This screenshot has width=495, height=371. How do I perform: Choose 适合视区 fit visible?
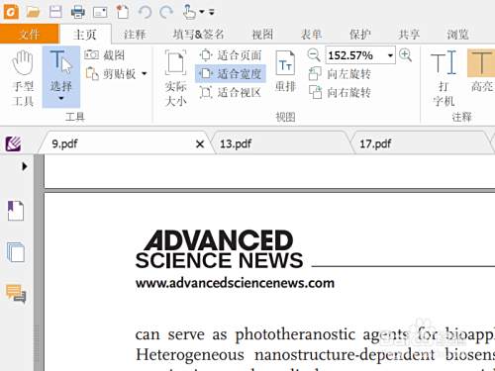click(231, 92)
